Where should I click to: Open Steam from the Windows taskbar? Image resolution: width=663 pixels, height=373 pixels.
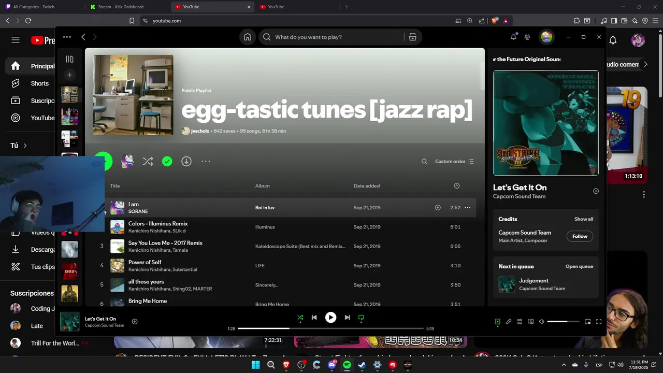tap(362, 365)
